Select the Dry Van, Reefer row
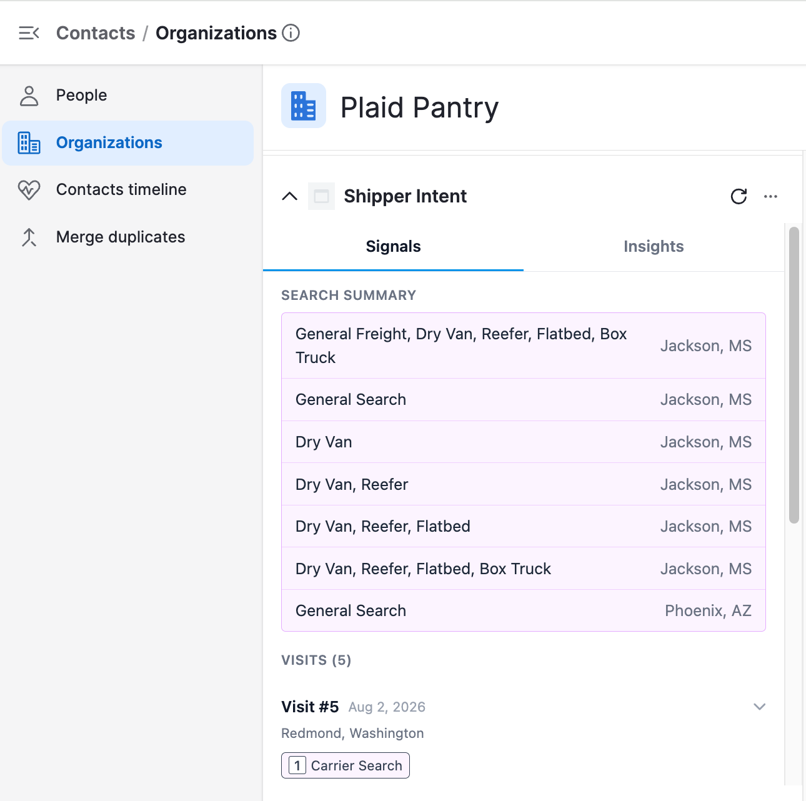 (524, 484)
